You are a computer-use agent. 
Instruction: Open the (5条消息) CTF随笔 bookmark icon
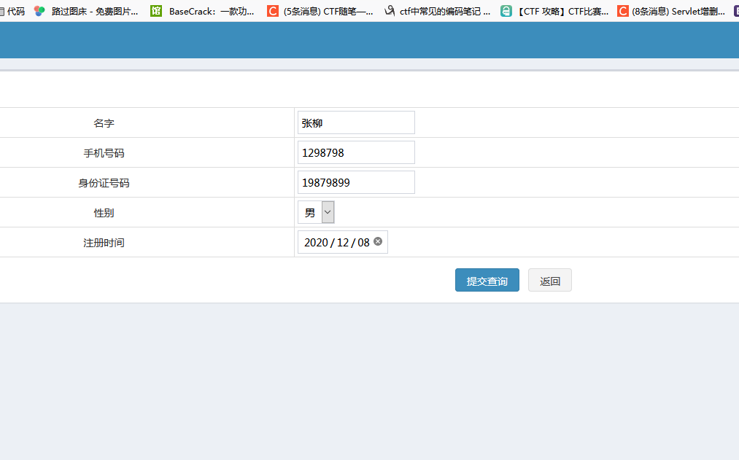point(273,11)
